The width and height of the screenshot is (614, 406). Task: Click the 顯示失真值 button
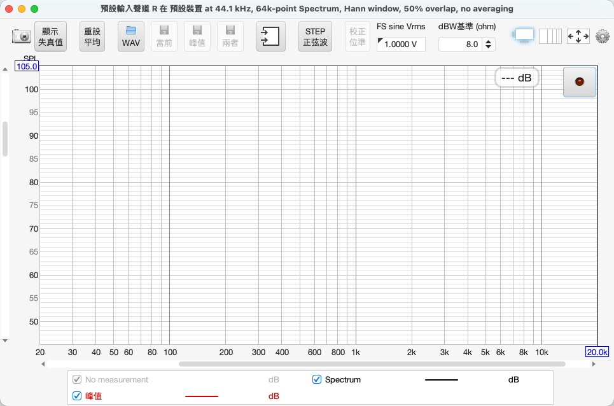point(50,36)
